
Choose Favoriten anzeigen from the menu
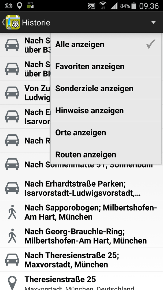(106, 66)
